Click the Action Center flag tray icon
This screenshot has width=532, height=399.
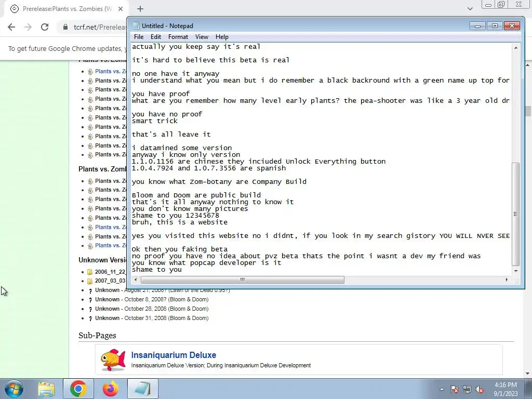click(455, 389)
